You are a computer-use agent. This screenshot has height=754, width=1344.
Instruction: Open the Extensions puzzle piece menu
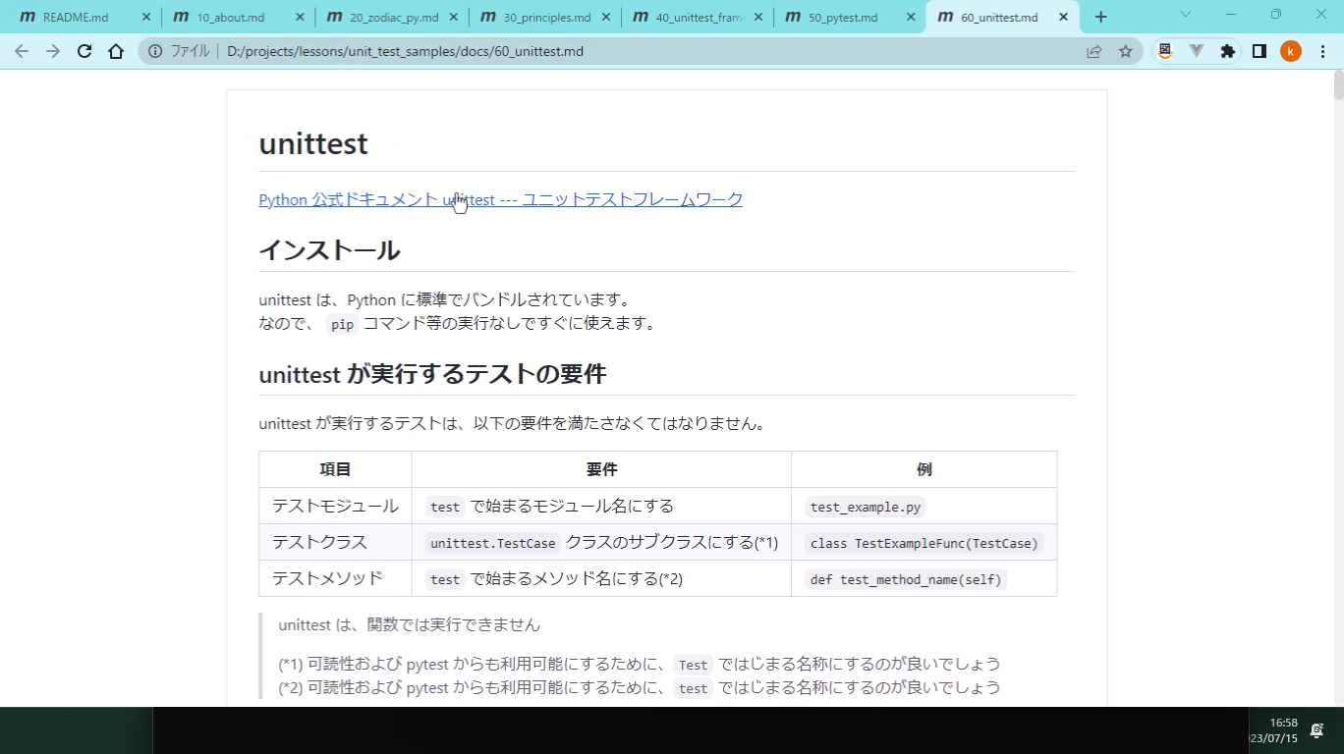click(1227, 51)
